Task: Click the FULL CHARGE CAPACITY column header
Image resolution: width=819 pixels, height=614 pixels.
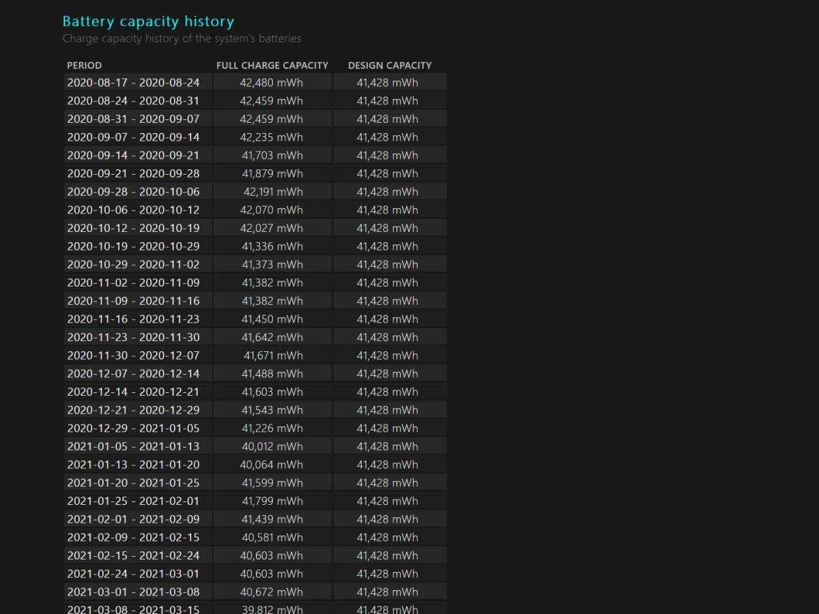Action: tap(272, 65)
